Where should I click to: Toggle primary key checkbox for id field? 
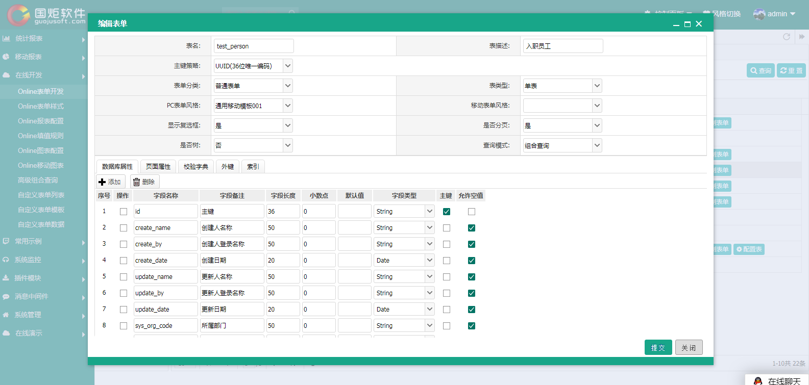[447, 212]
